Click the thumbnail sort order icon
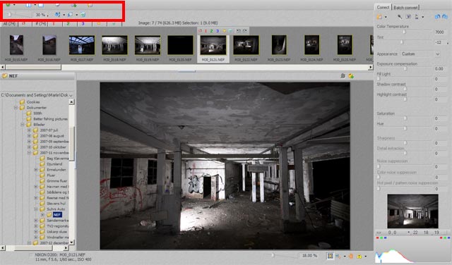Viewport: 452px width, 265px height. click(x=57, y=14)
